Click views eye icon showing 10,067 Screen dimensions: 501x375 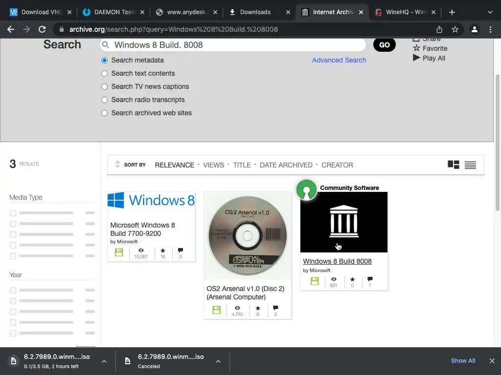(141, 250)
